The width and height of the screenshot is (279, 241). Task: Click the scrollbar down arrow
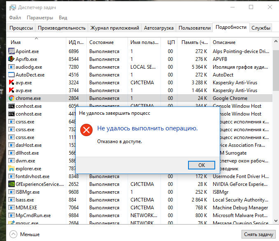click(x=276, y=221)
